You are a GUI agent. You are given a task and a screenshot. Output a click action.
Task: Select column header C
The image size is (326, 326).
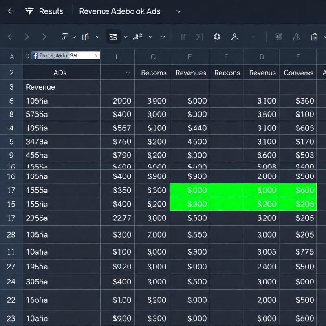click(x=153, y=57)
